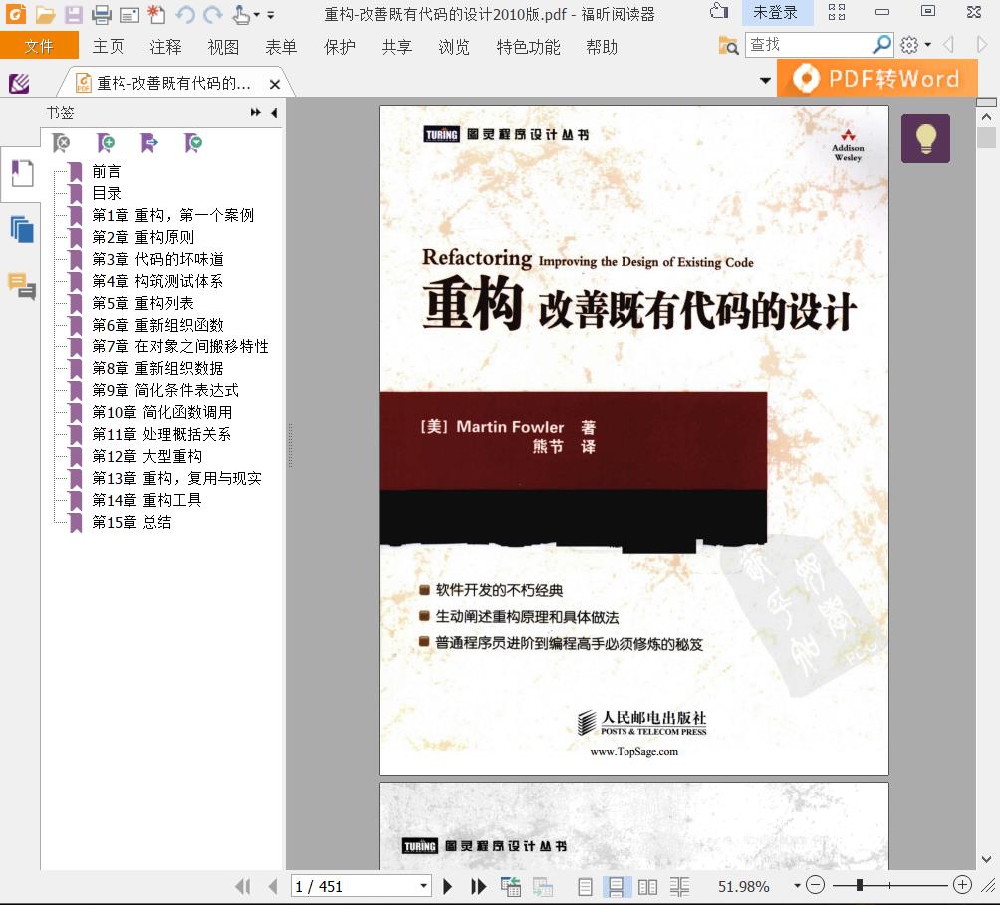
Task: Switch to the 主页 ribbon tab
Action: point(108,47)
